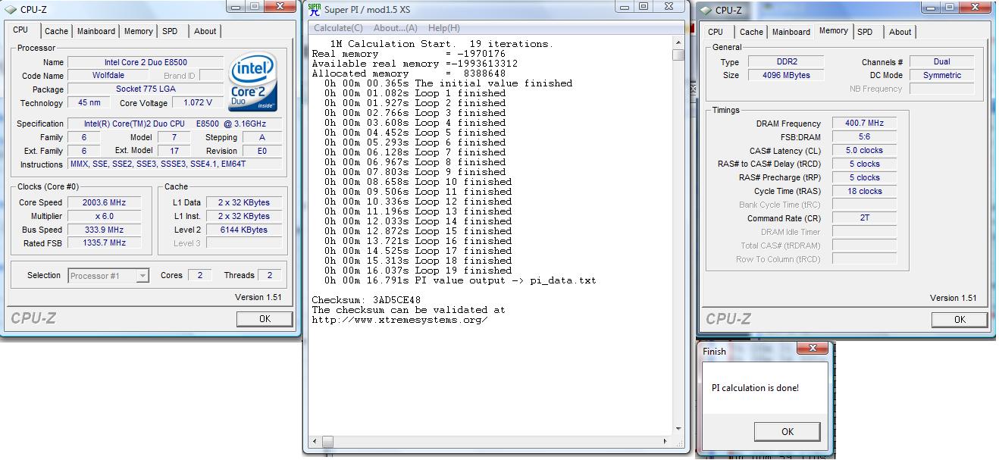Click the Level 2 cache value 6144 KBytes
999x460 pixels.
tap(243, 230)
